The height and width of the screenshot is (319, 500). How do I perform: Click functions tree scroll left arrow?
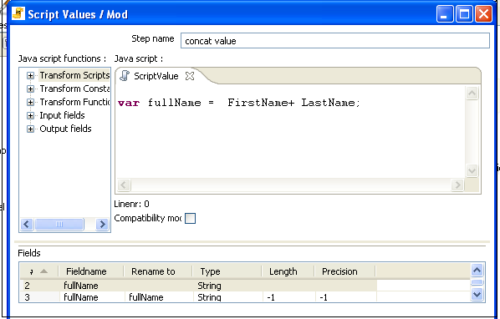(x=27, y=224)
